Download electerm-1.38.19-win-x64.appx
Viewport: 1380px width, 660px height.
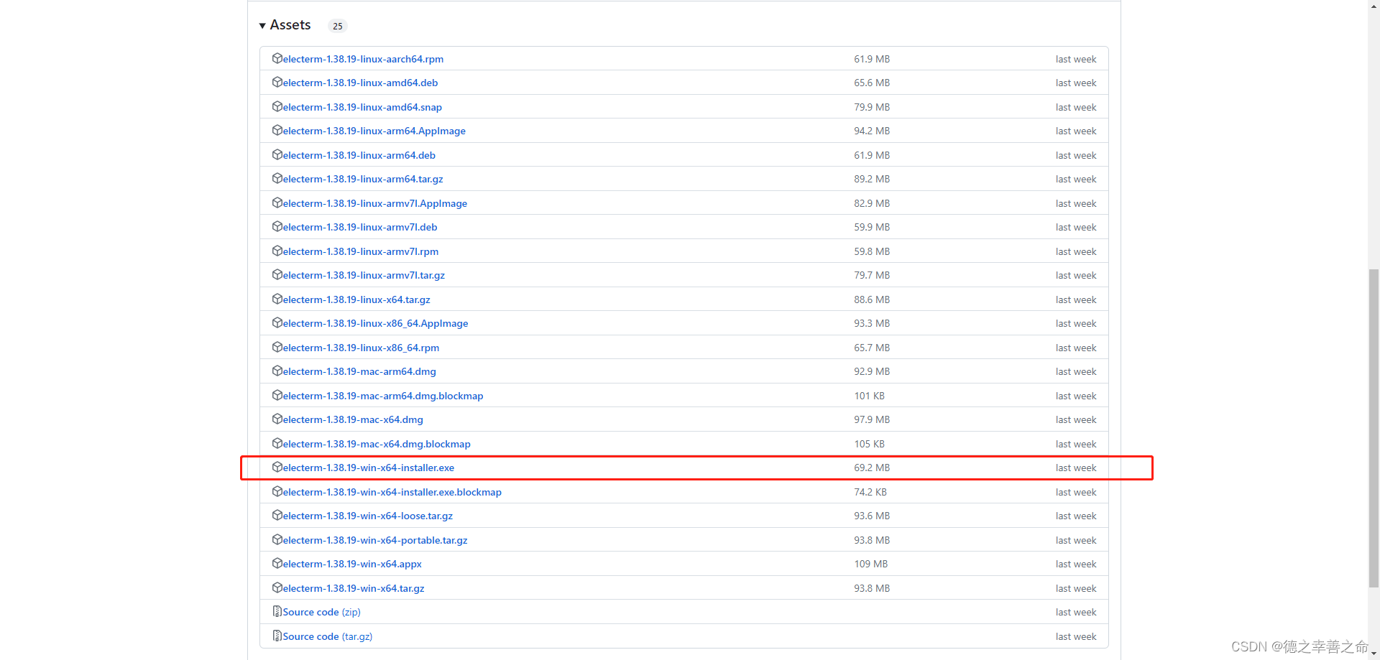[352, 564]
